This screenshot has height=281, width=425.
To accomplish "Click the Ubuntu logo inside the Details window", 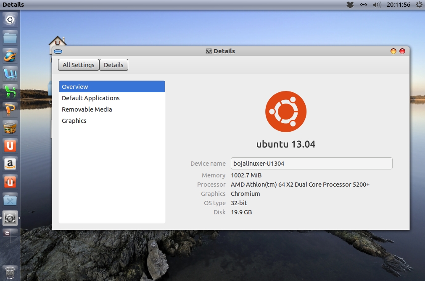I will coord(286,111).
